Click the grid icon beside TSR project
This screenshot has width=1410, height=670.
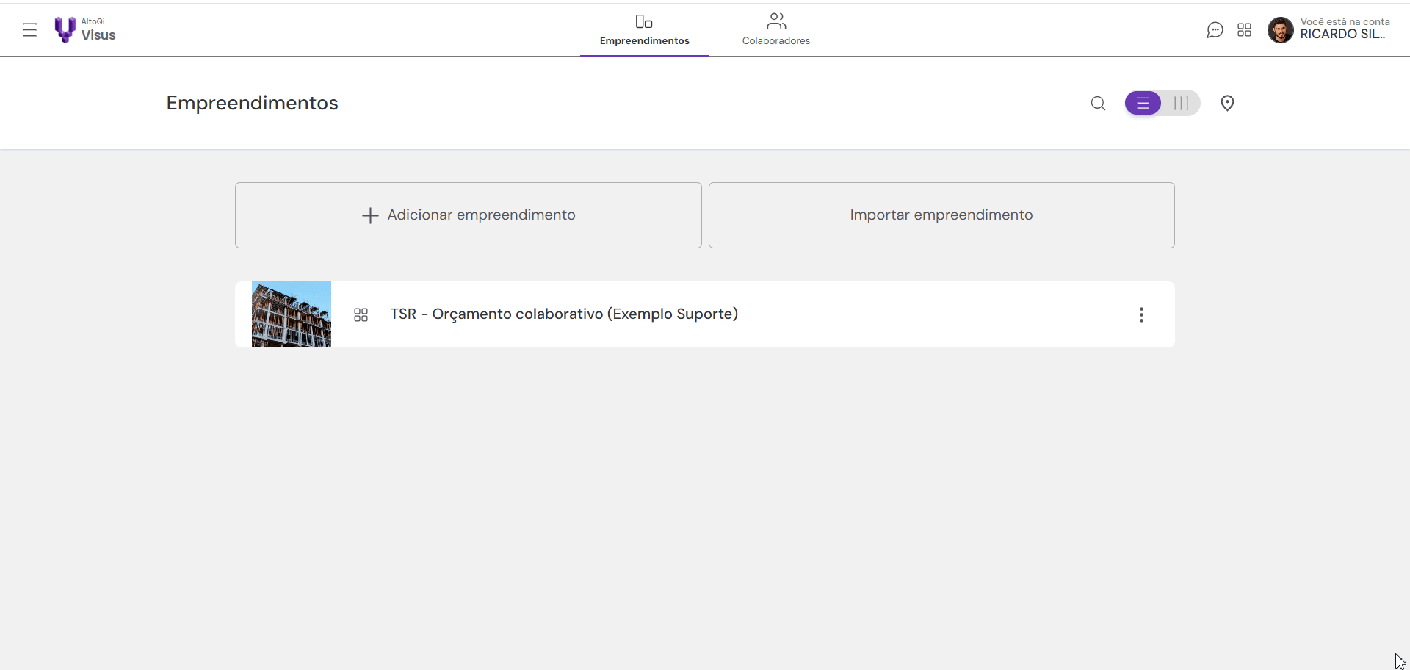pyautogui.click(x=361, y=315)
